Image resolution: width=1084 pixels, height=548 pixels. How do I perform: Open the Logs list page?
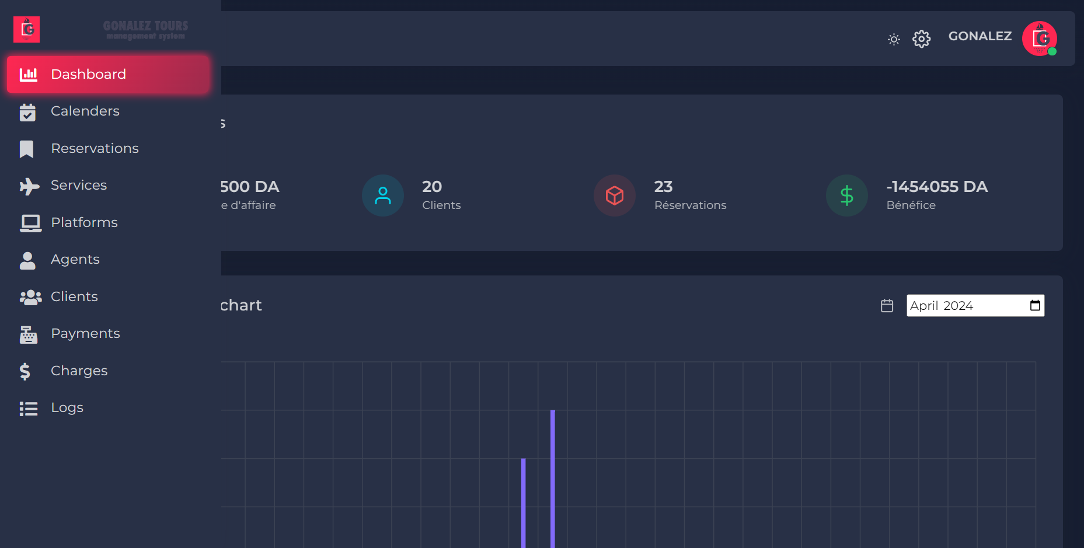(67, 407)
